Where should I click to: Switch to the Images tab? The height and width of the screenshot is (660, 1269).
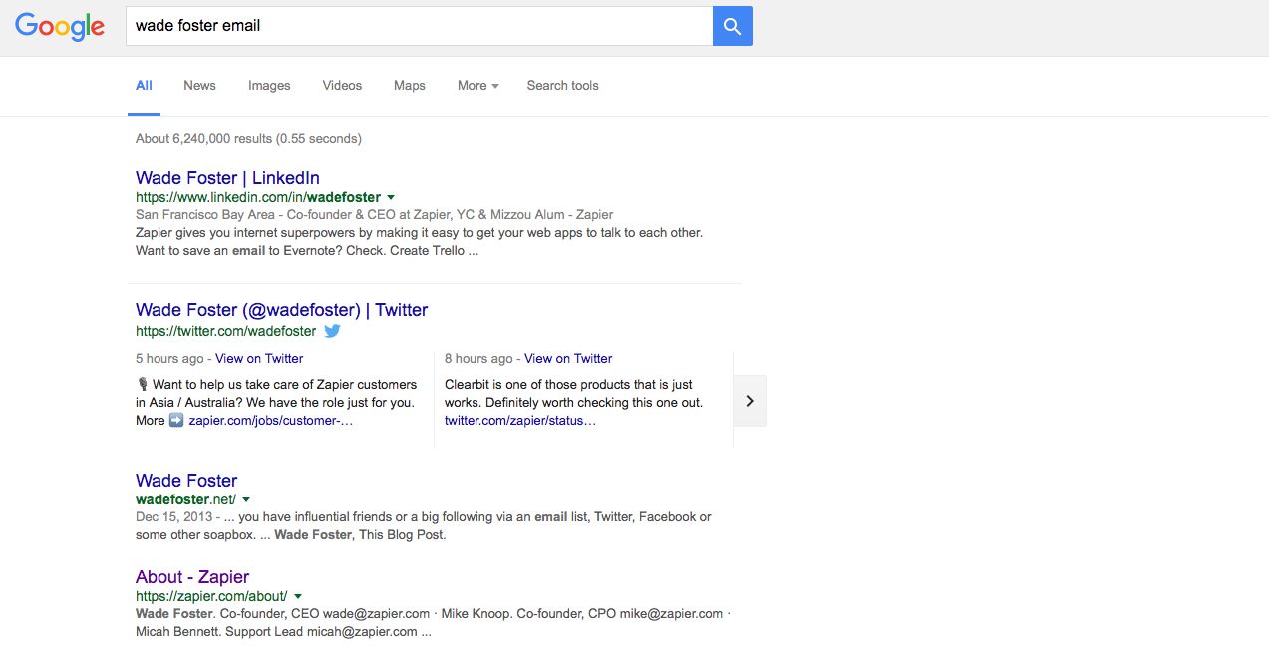pyautogui.click(x=269, y=86)
